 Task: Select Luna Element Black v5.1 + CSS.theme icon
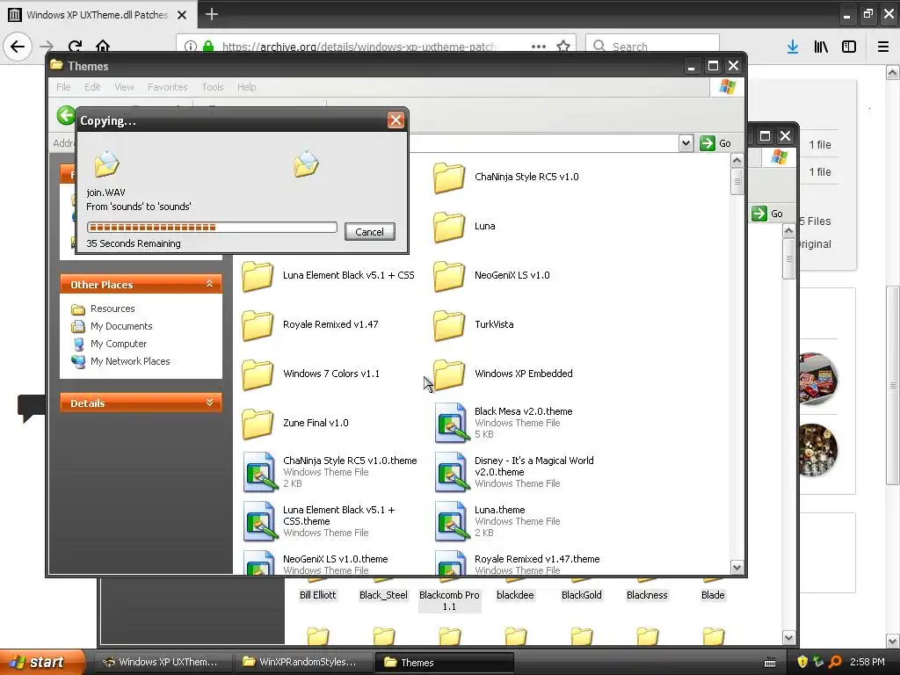pos(259,522)
